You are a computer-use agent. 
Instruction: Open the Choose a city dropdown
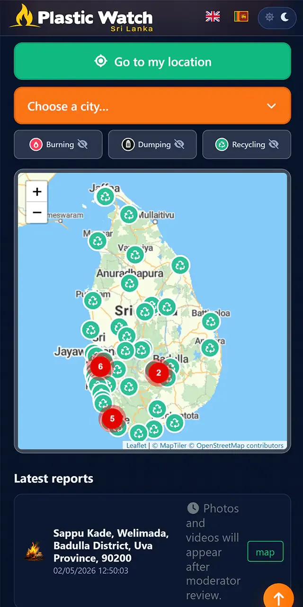[x=152, y=106]
